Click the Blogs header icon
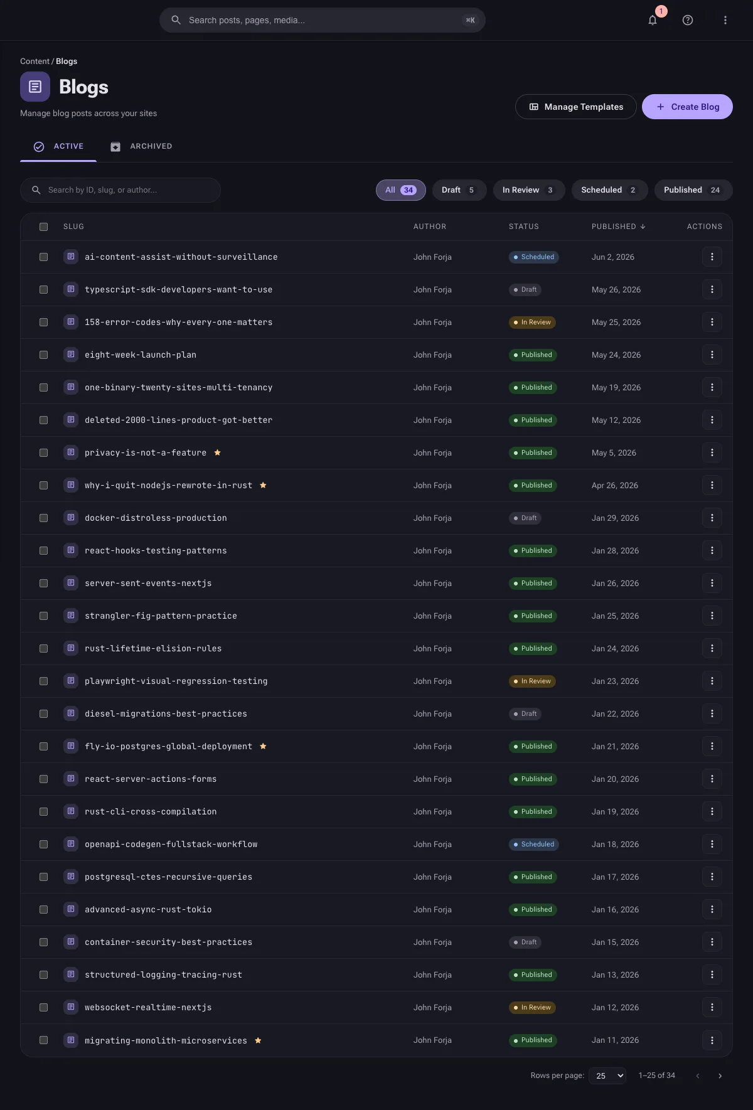 pyautogui.click(x=35, y=87)
